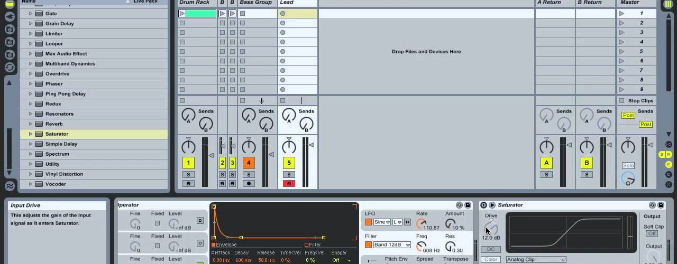The image size is (677, 264).
Task: Click the Master preview headphone knob
Action: click(628, 180)
